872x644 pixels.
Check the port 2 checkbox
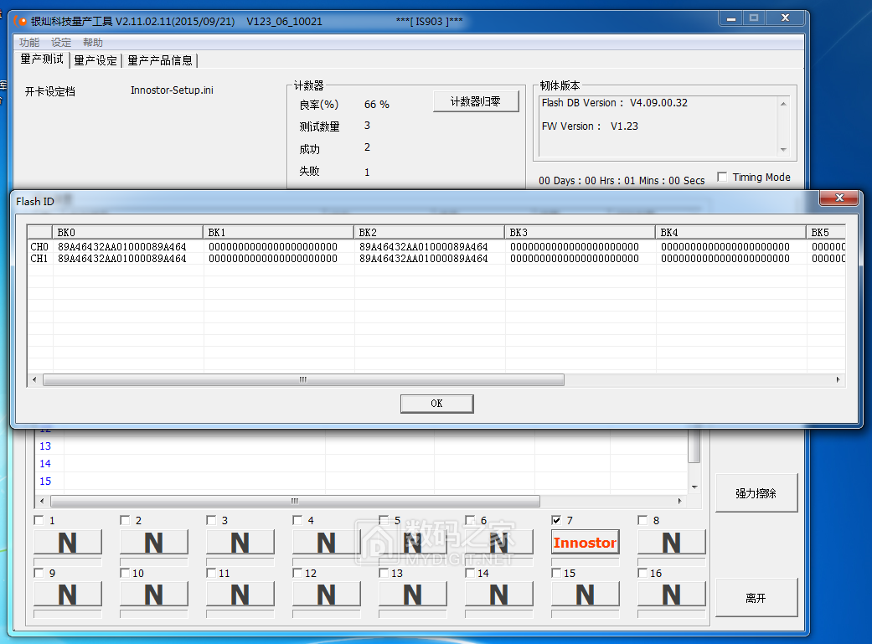point(125,520)
